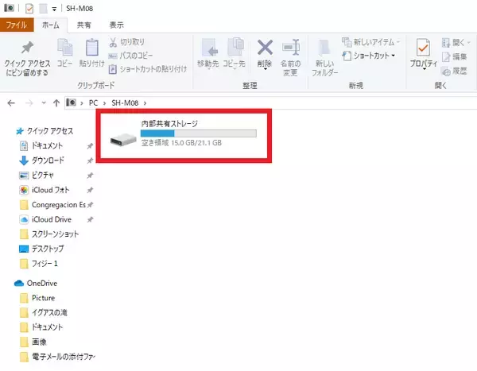Screen dimensions: 477x371
Task: Click the Cut (切り取り) scissors icon
Action: (x=113, y=42)
